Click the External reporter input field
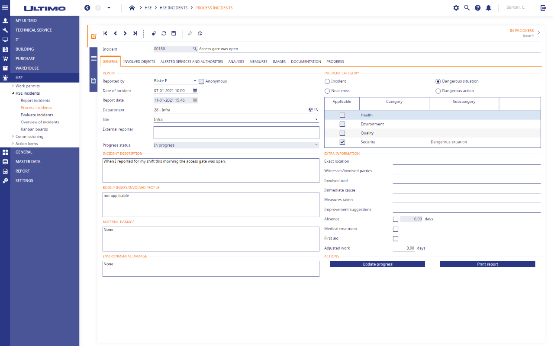The width and height of the screenshot is (554, 346). click(236, 133)
